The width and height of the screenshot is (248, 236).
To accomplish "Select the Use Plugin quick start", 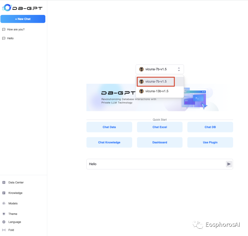I will click(210, 142).
